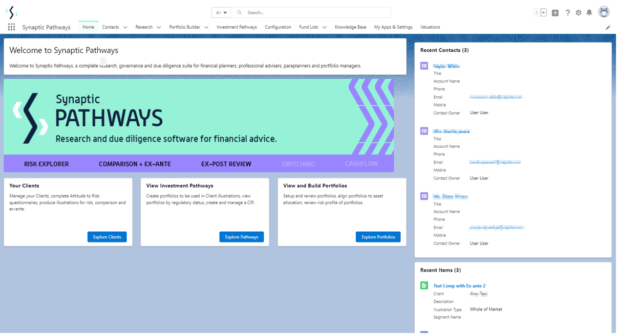Open the Research tab
The height and width of the screenshot is (334, 617).
click(144, 27)
